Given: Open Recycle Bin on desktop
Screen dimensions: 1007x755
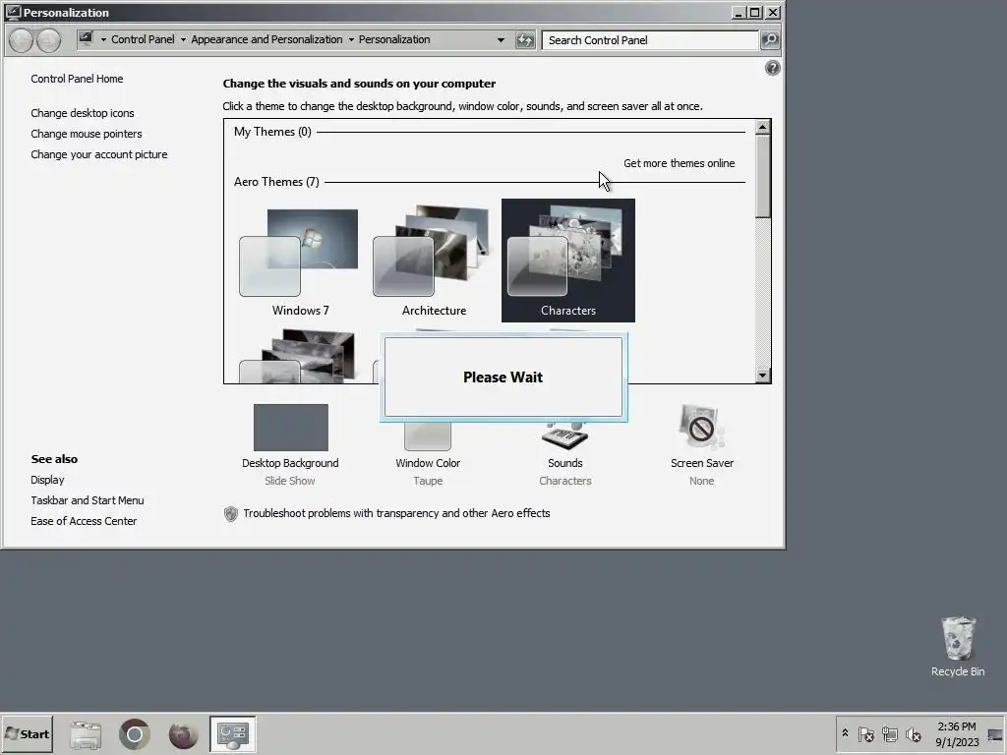Looking at the screenshot, I should (958, 646).
